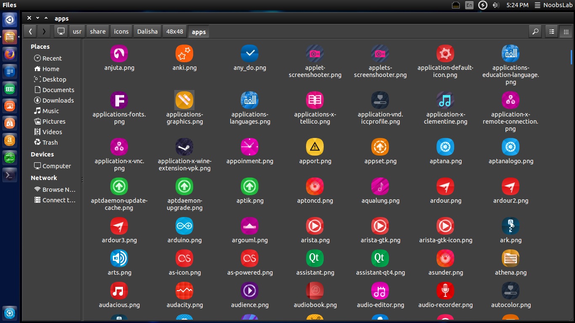Select the assistant.png Qt icon

coord(315,258)
